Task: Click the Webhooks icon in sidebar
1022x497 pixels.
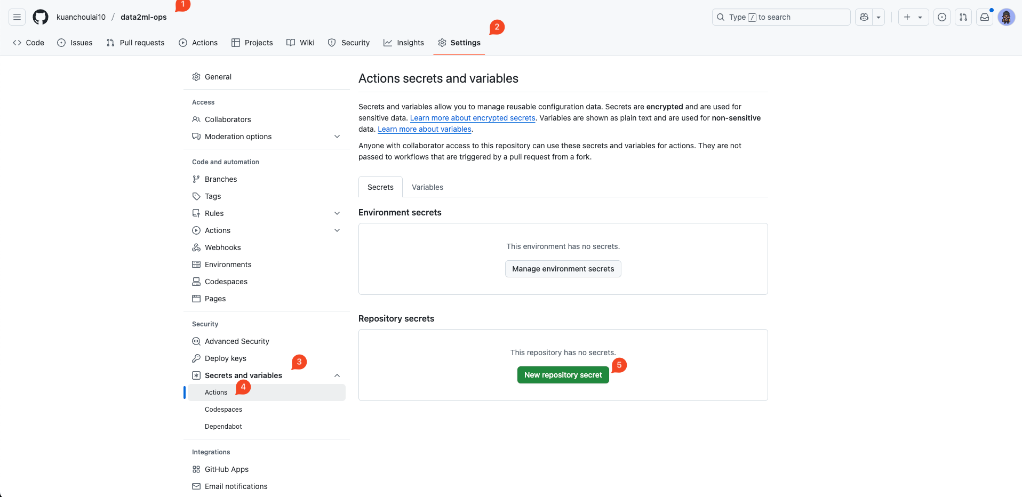Action: coord(196,247)
